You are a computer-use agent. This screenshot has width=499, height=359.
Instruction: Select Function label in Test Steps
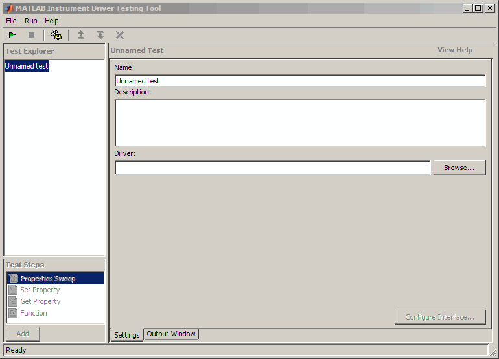[34, 313]
